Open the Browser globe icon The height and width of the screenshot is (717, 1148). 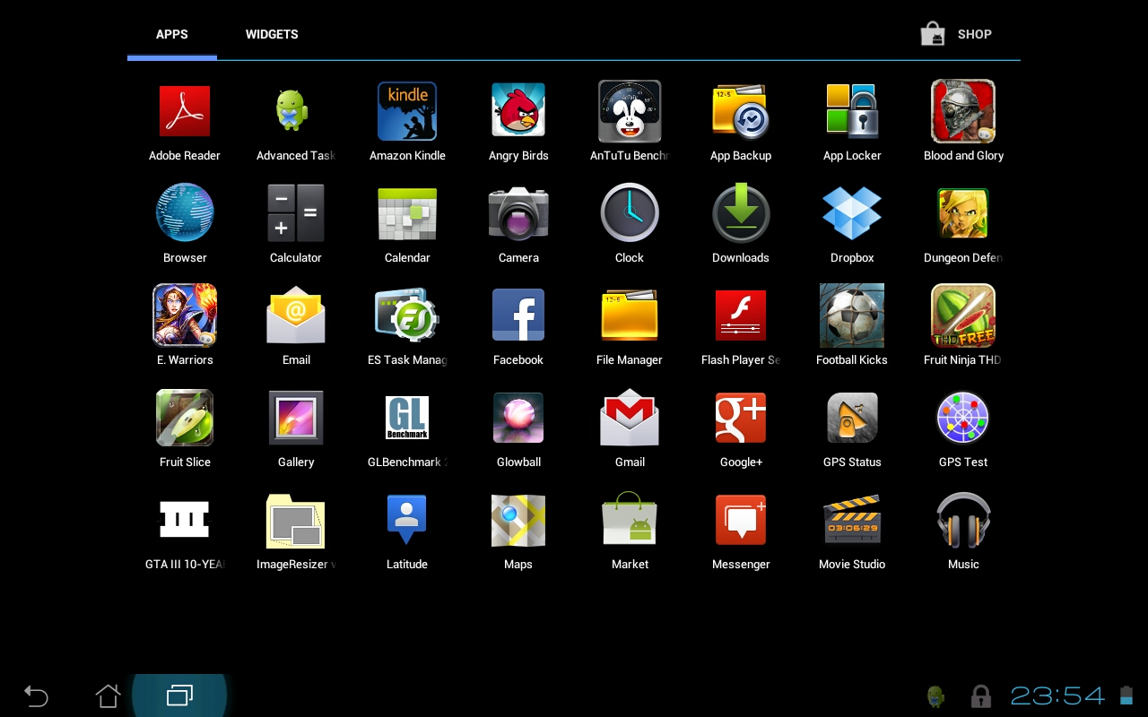[x=185, y=213]
